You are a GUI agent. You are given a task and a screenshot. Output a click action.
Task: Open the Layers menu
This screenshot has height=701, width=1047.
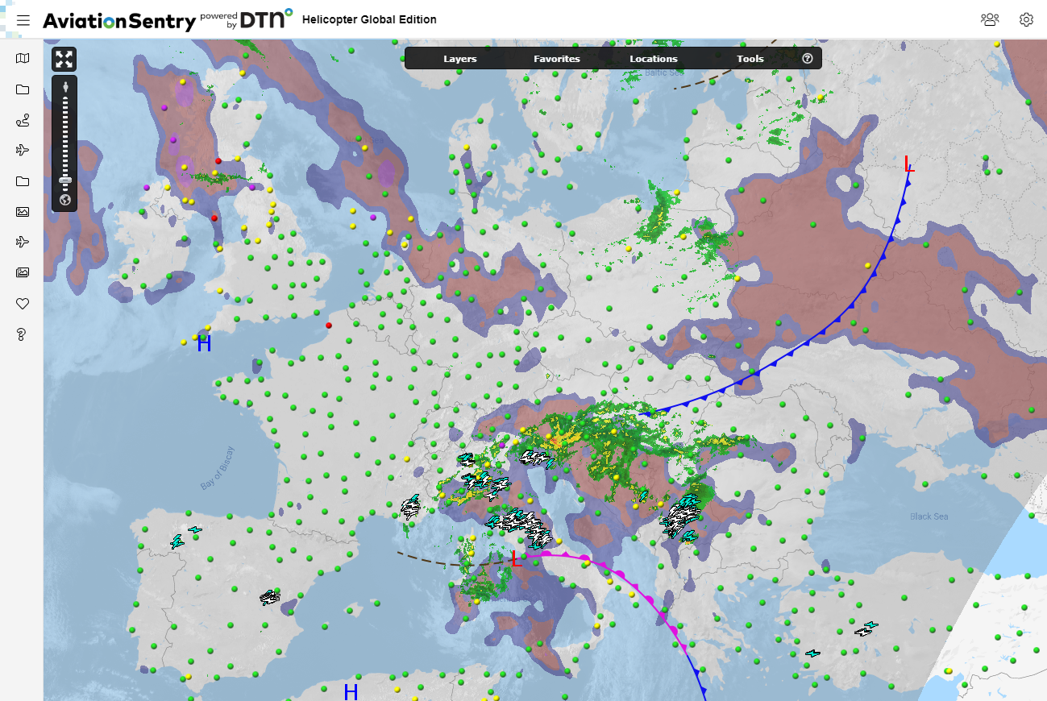coord(459,58)
